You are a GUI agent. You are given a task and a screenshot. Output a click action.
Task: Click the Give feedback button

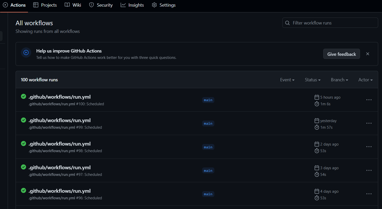[x=341, y=54]
